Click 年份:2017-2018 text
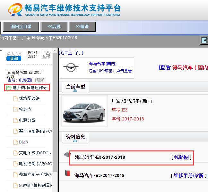This screenshot has width=208, height=192. pos(128,119)
